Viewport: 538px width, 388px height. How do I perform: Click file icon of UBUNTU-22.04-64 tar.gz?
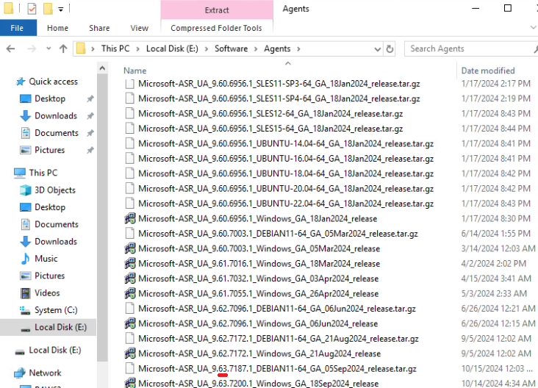(x=129, y=204)
